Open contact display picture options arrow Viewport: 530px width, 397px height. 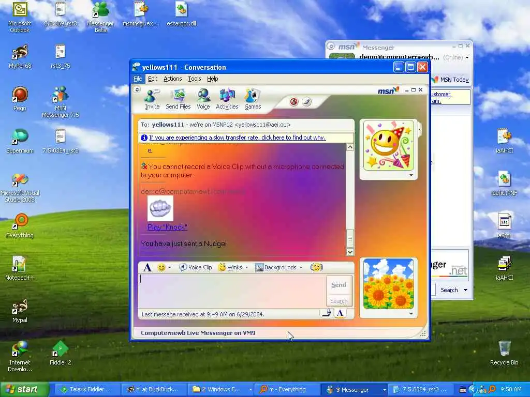pyautogui.click(x=411, y=175)
